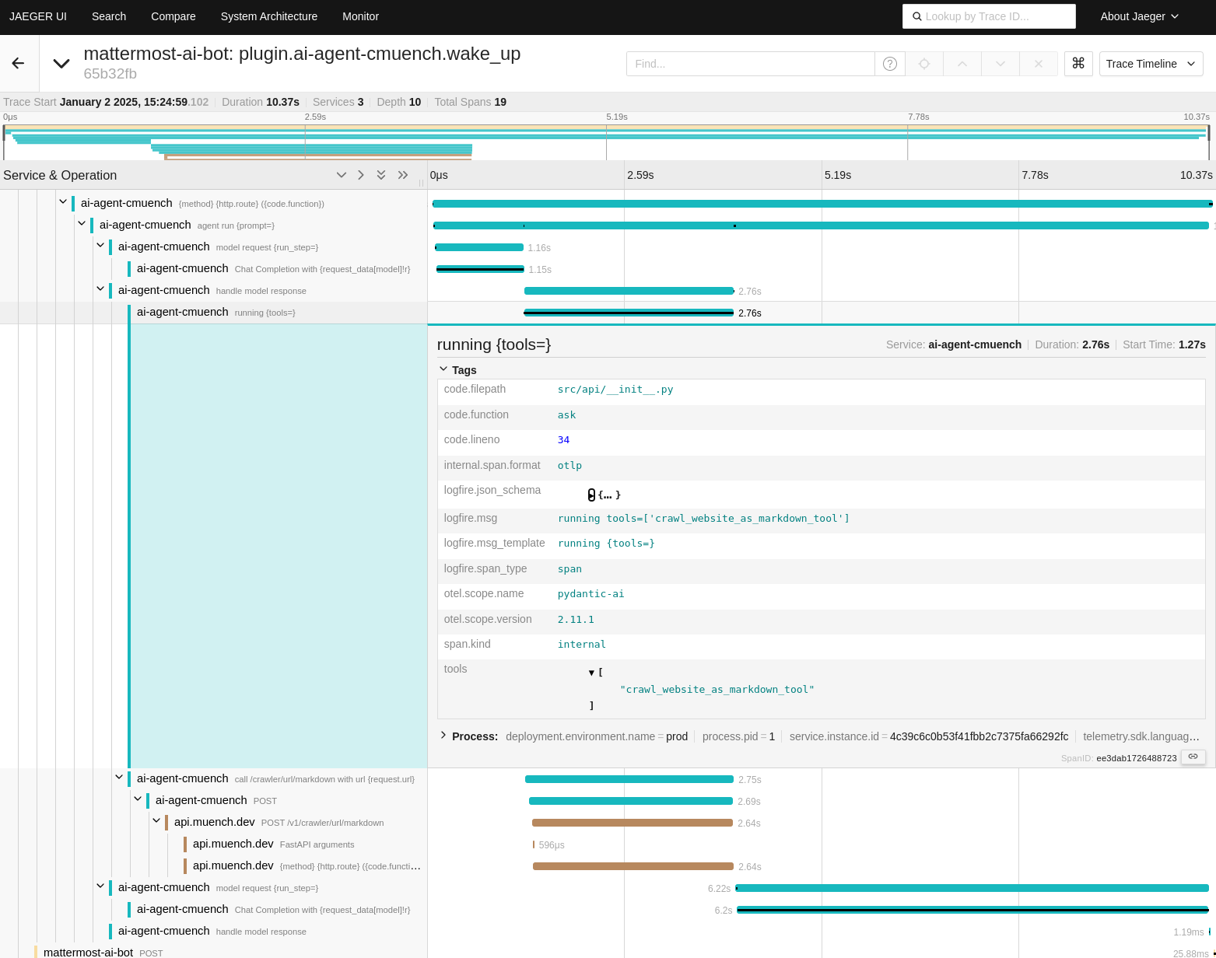Open the About Jaeger dropdown menu

point(1139,16)
